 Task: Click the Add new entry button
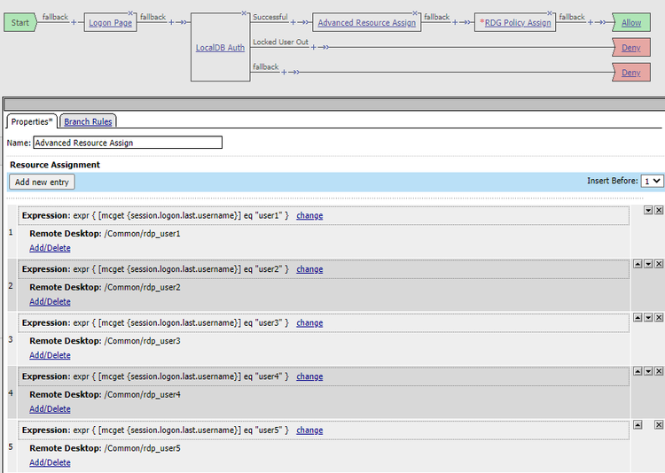pos(42,182)
